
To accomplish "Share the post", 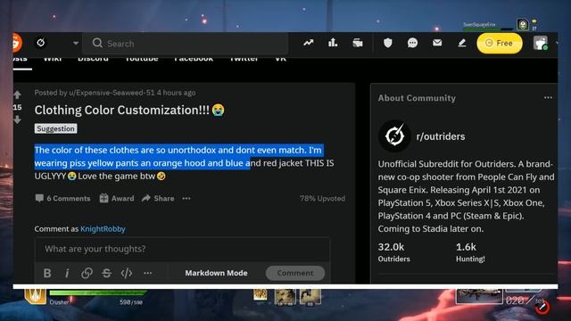I will click(158, 198).
